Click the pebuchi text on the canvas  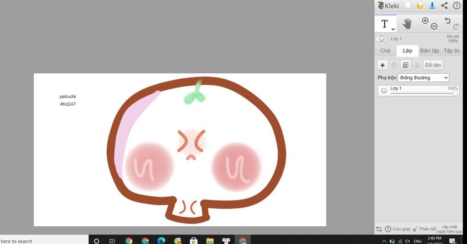tap(67, 97)
